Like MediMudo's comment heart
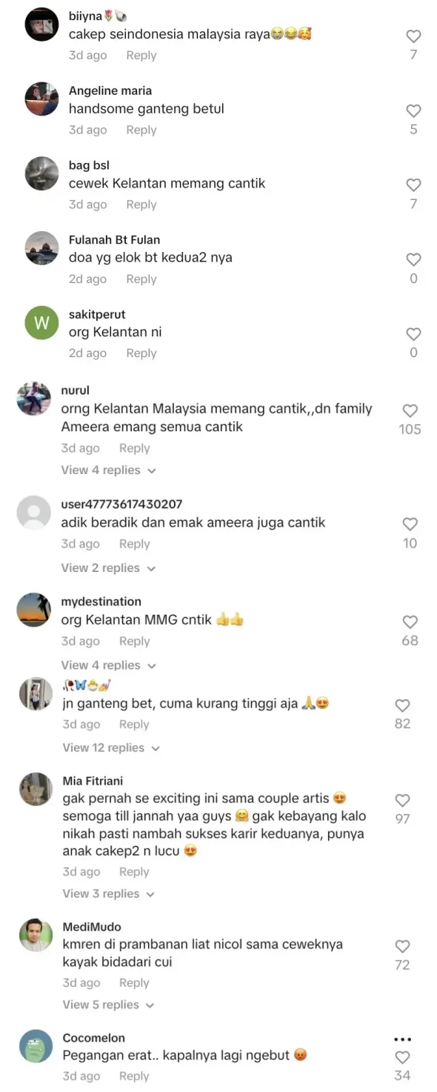This screenshot has height=1092, width=437. (402, 946)
